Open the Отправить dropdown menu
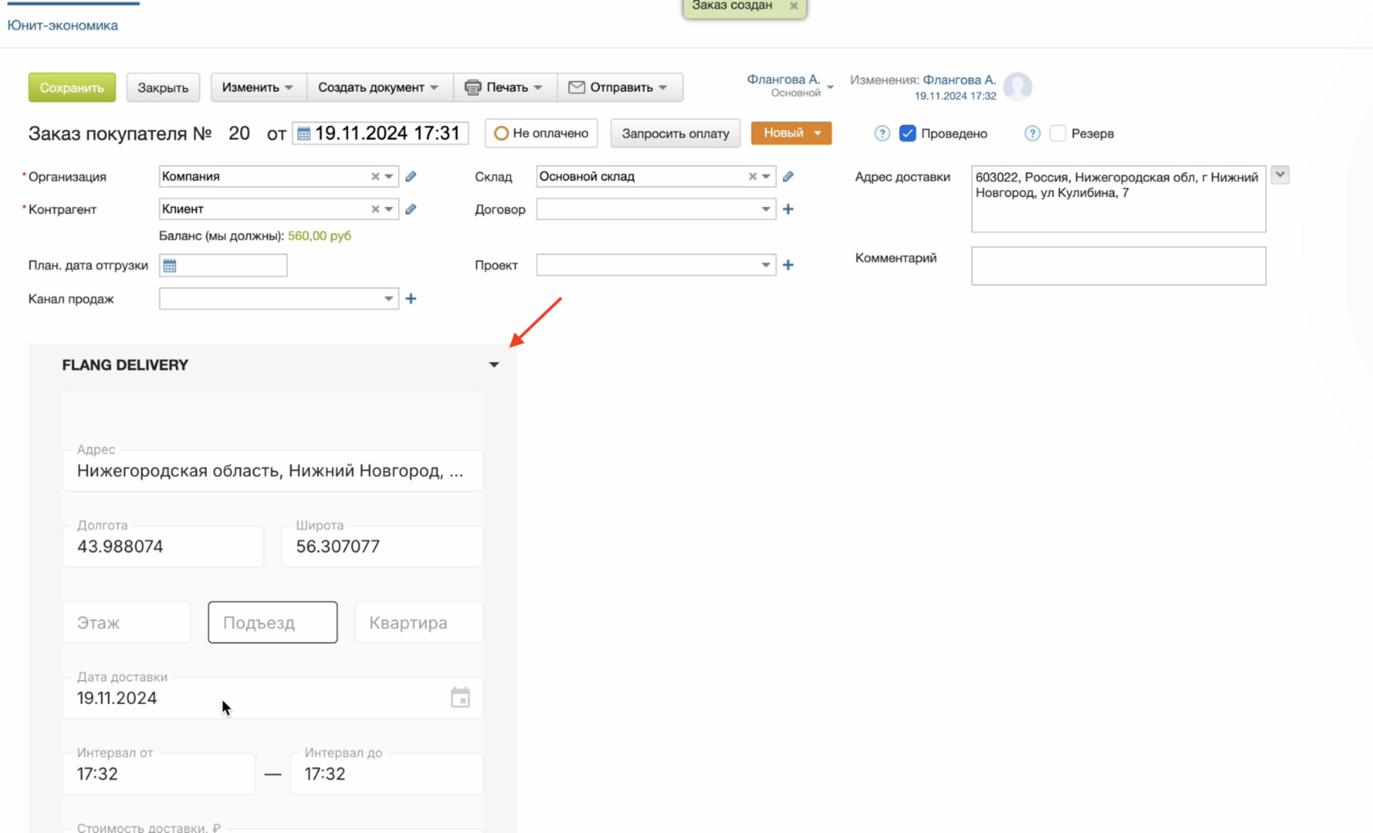Image resolution: width=1373 pixels, height=833 pixels. [619, 87]
